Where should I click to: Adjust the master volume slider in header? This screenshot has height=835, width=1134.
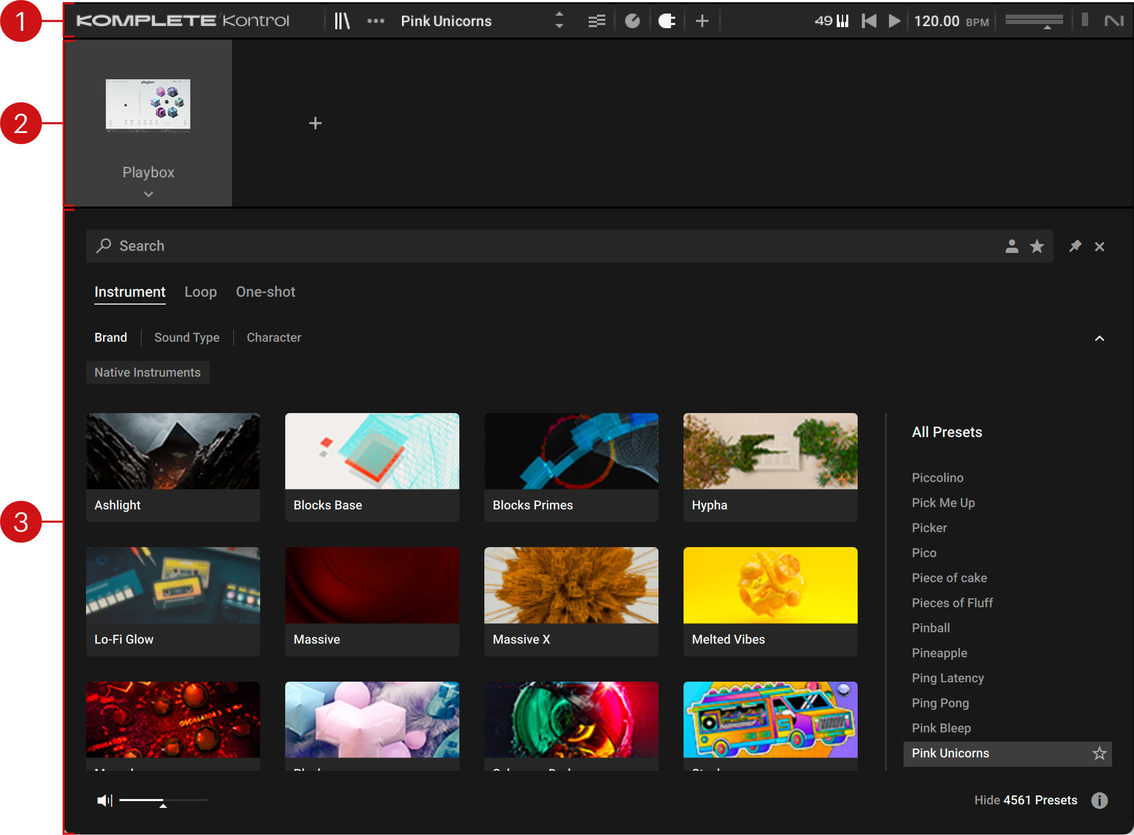coord(1034,21)
